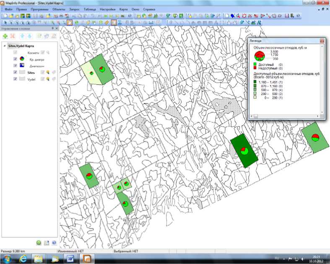Click the blue ranges theme layer icon
Image resolution: width=330 pixels, height=264 pixels.
[22, 65]
